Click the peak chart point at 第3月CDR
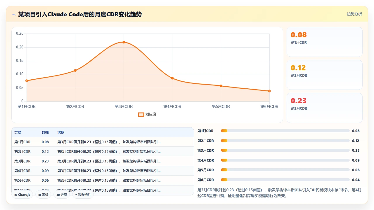 tap(124, 42)
